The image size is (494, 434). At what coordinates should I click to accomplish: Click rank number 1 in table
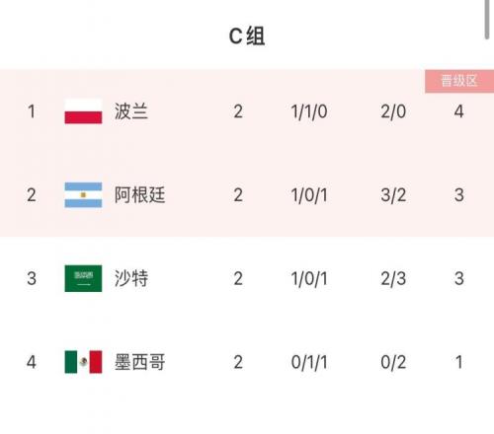tap(32, 111)
